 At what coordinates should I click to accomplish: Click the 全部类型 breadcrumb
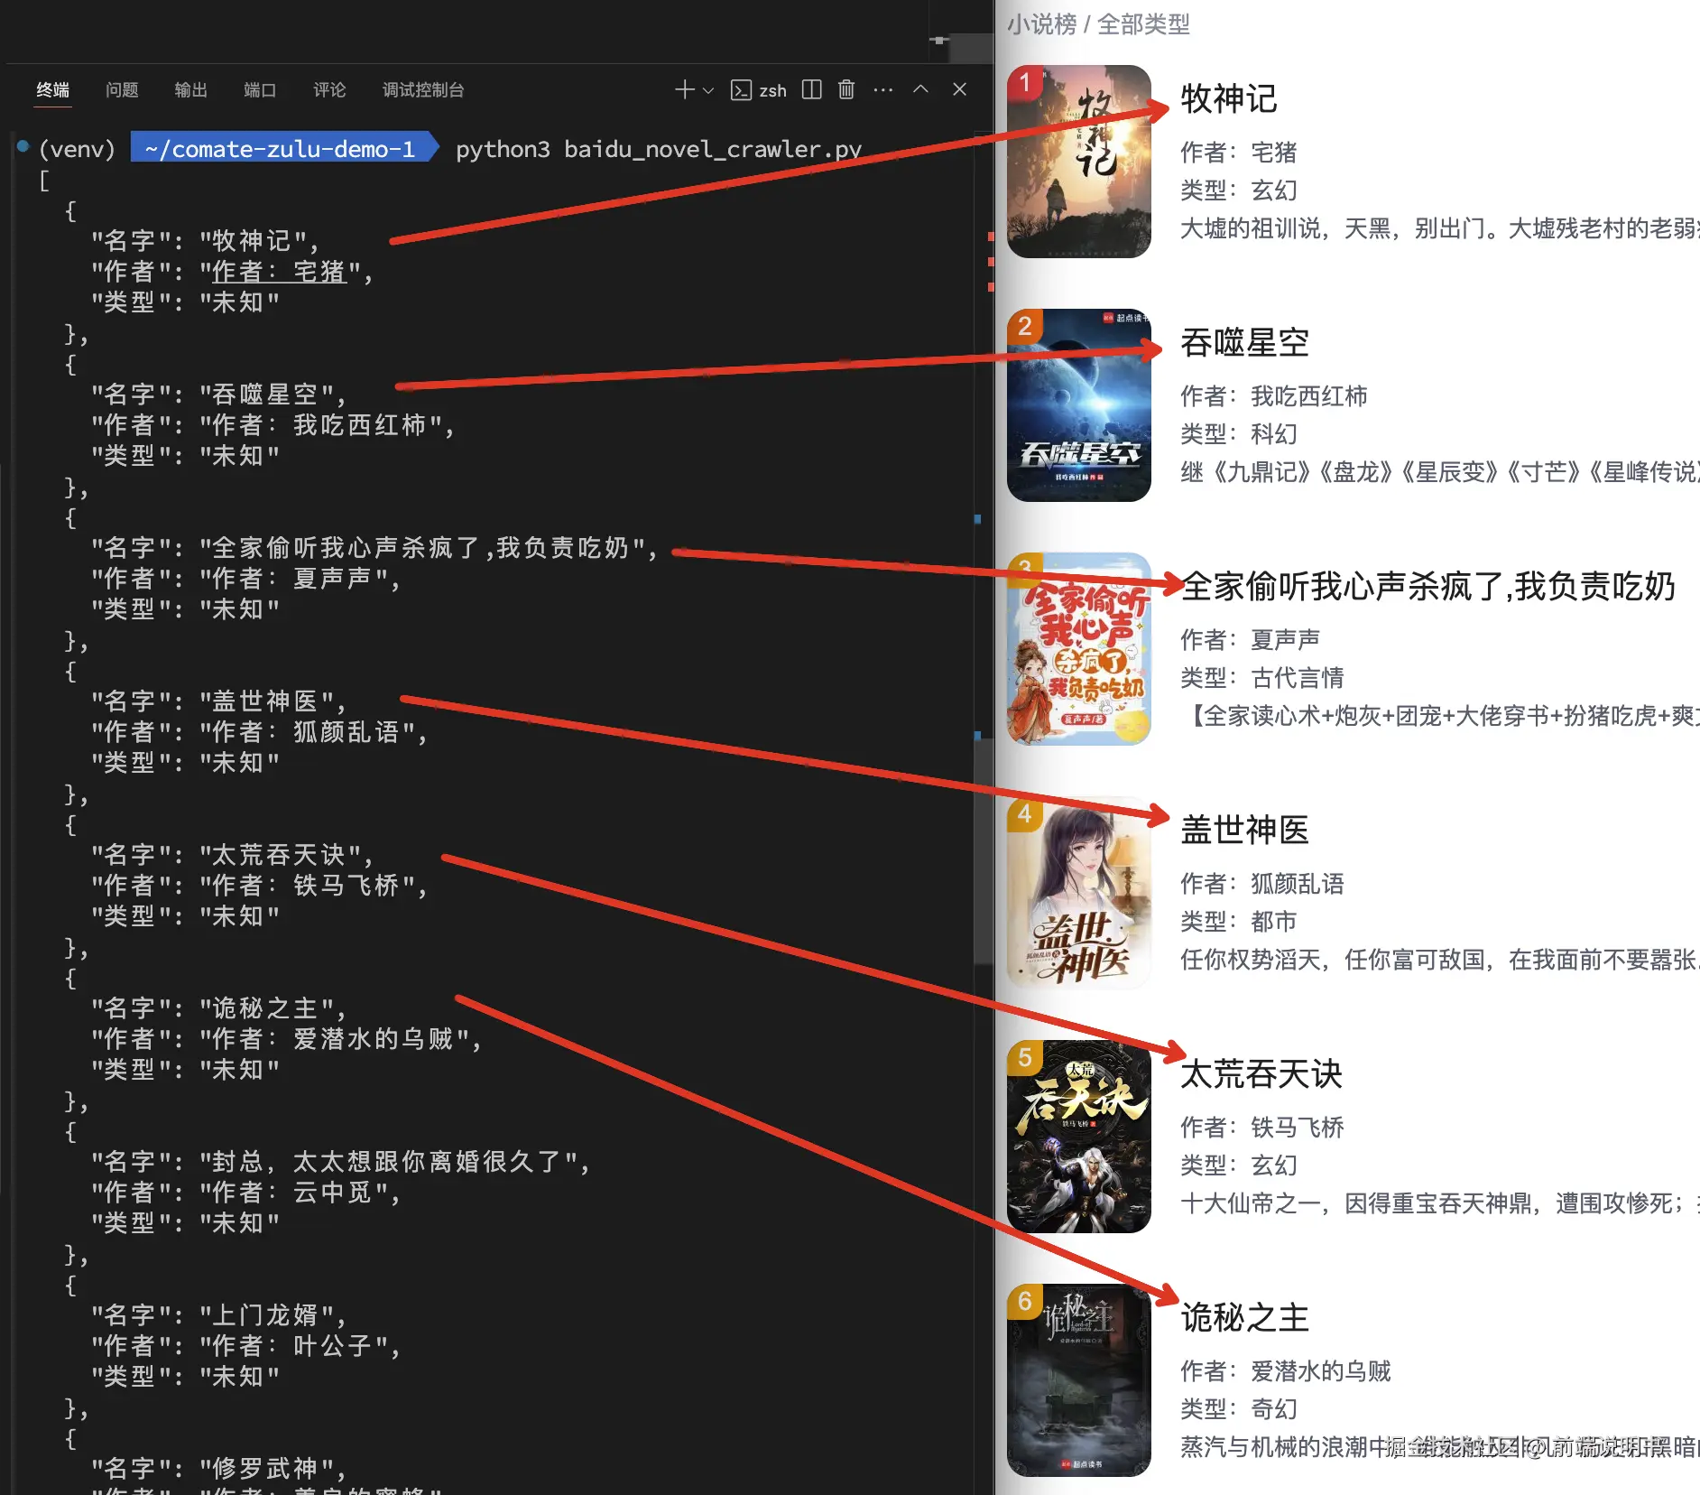coord(1143,24)
